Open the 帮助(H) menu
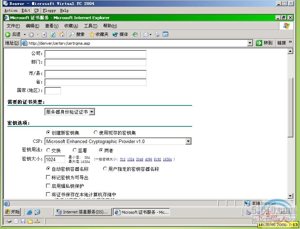Viewport: 300px width, 229px height. [110, 26]
